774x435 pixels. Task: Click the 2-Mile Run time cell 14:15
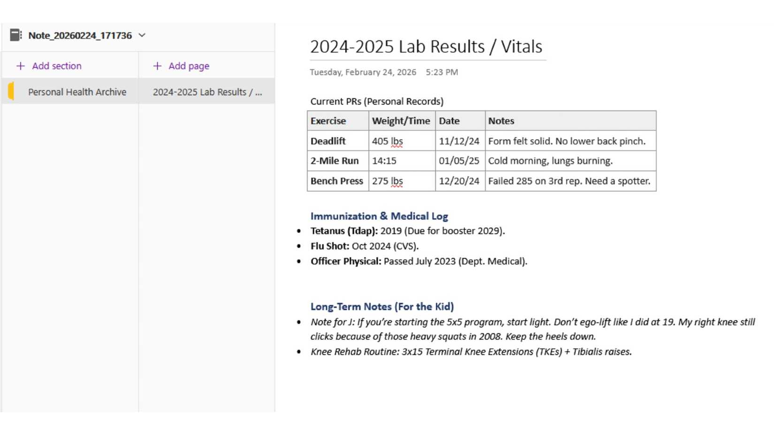point(384,161)
